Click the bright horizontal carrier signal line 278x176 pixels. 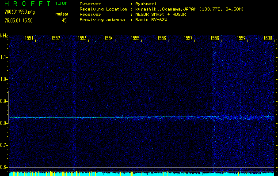click(141, 117)
